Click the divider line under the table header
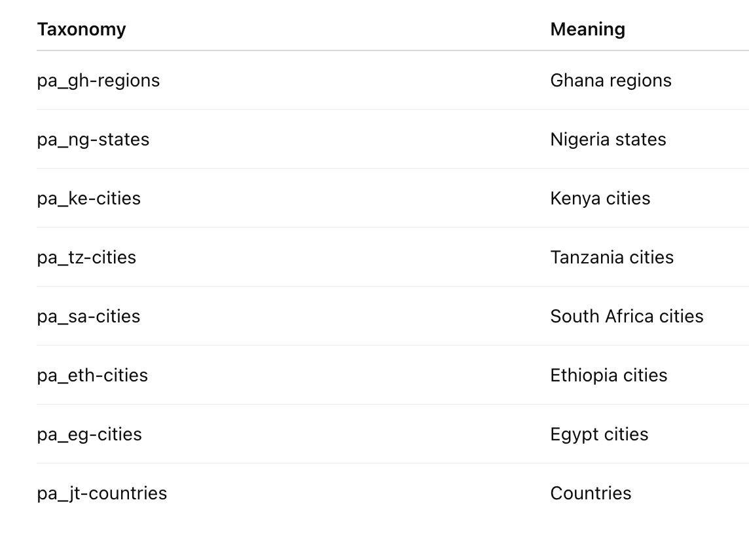This screenshot has height=540, width=749. point(393,50)
